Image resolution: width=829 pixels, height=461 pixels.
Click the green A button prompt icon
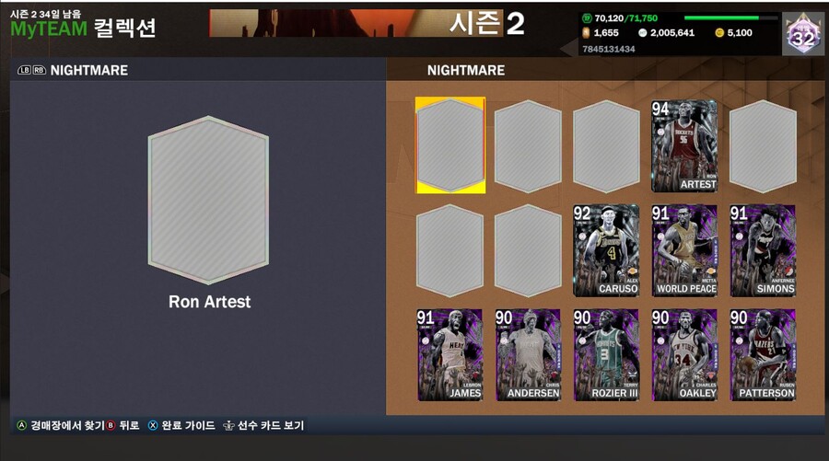(x=21, y=426)
